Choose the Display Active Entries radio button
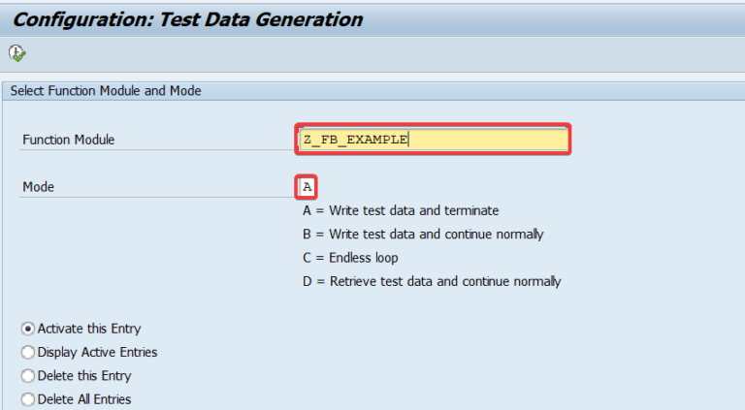The image size is (745, 410). 28,352
